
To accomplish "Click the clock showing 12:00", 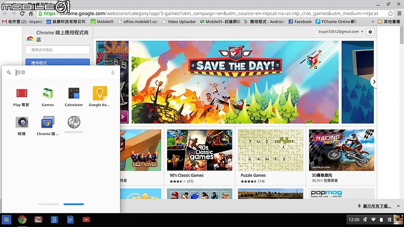I will (353, 220).
